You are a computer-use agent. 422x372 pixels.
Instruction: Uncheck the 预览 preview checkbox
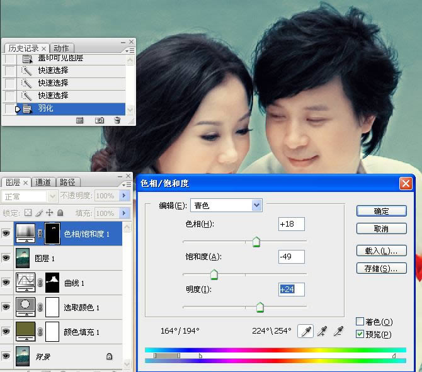click(360, 334)
